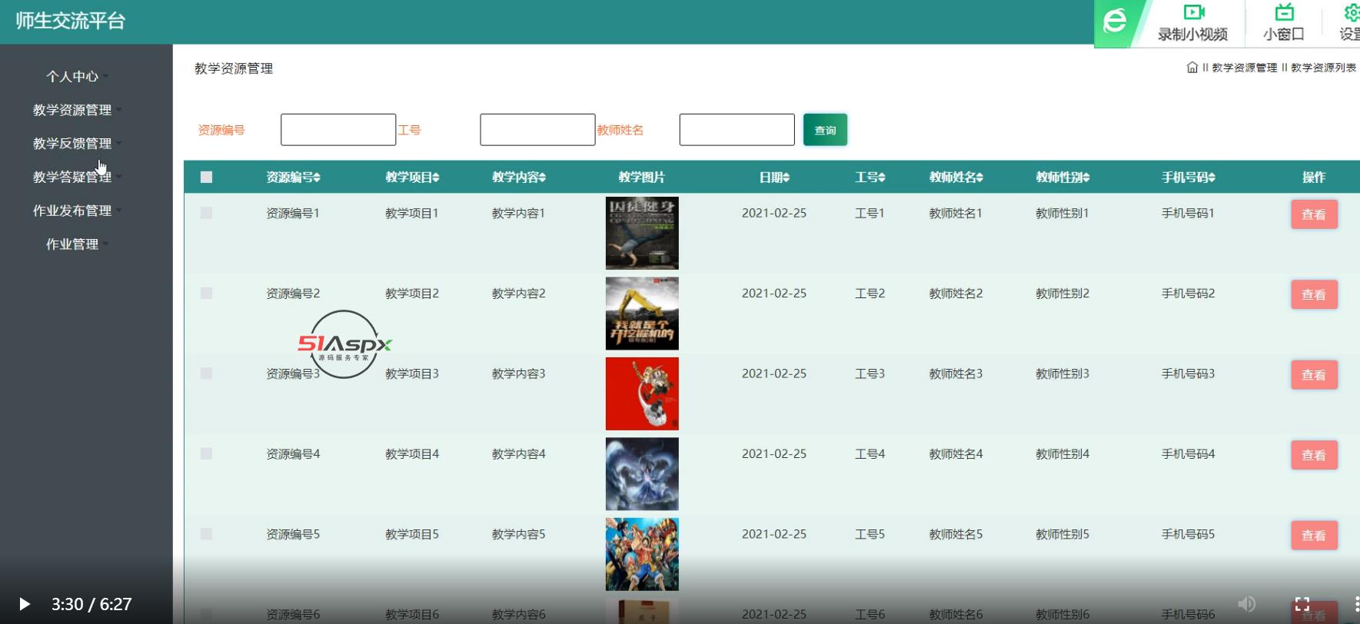
Task: Click 查看 button for 资源编号4
Action: tap(1314, 455)
